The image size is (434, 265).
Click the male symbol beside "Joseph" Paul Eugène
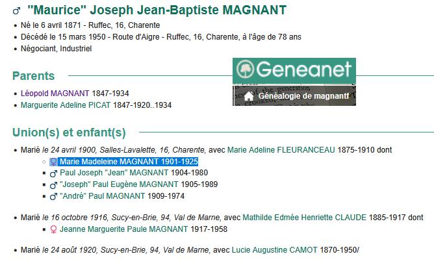(53, 185)
